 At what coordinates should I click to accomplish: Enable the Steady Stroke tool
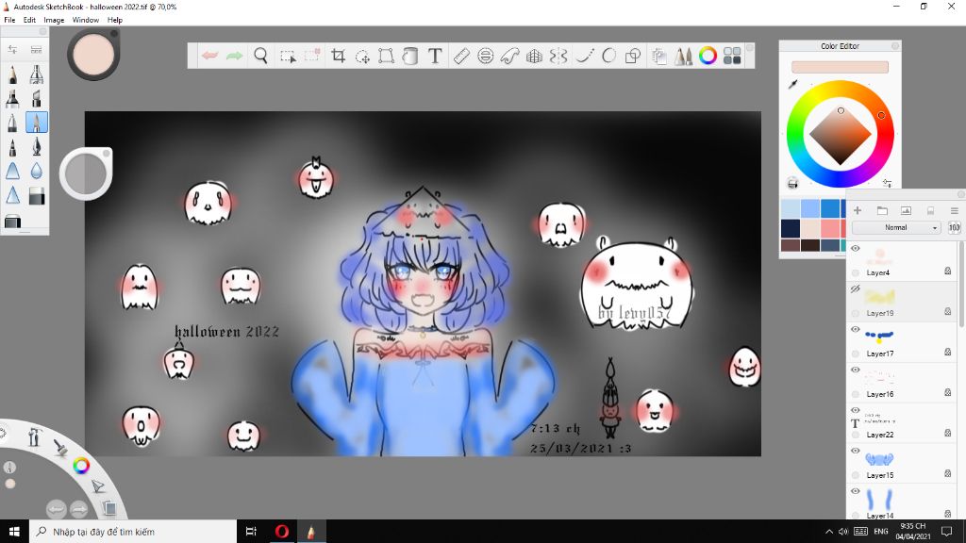[585, 56]
